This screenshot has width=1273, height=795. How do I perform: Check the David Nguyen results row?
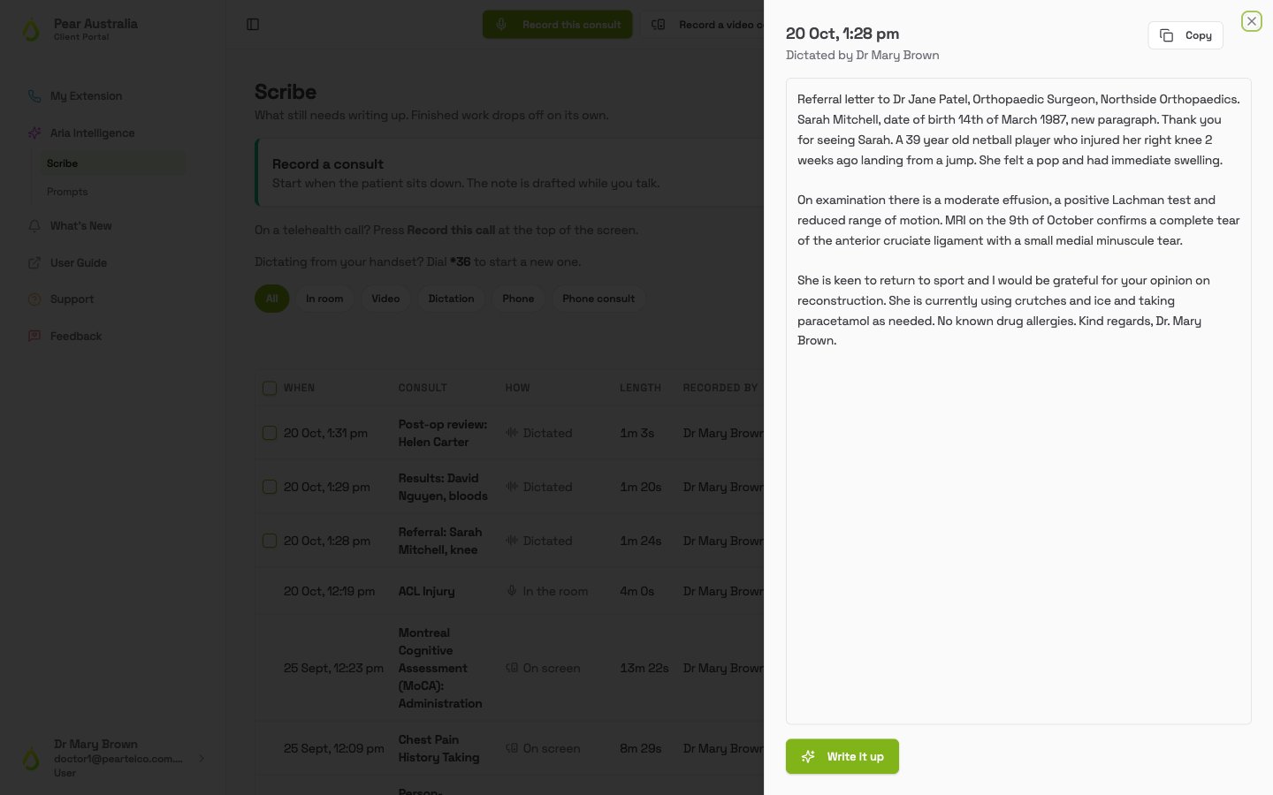270,487
